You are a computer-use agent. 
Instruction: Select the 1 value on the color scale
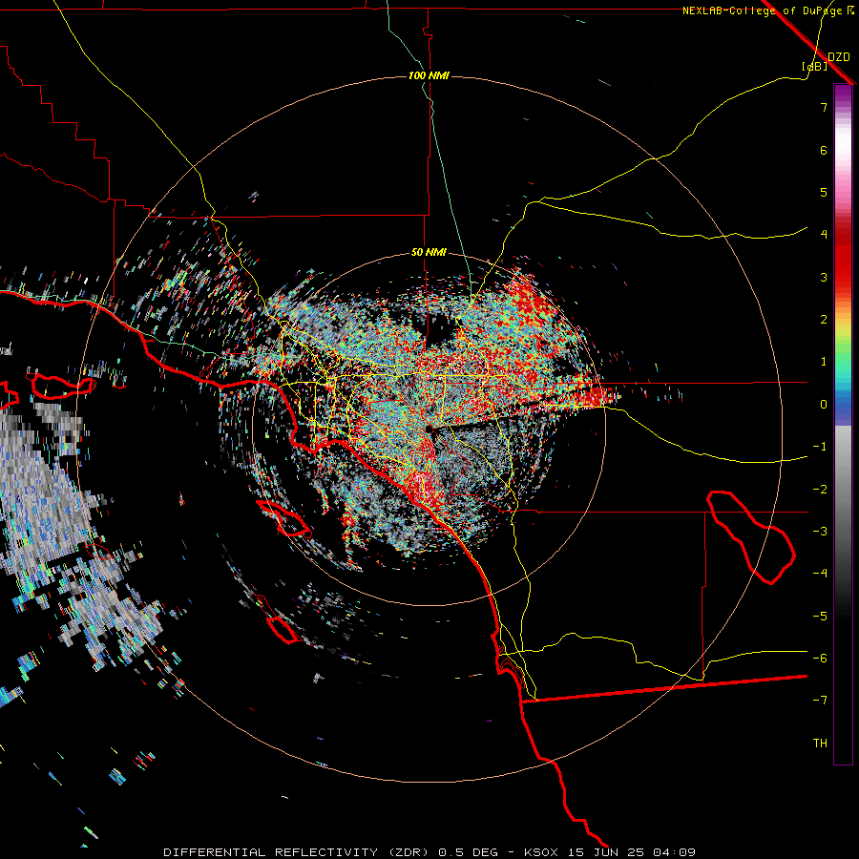(x=824, y=362)
